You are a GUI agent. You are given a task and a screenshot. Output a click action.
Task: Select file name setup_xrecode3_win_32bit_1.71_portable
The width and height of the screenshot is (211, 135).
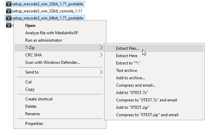click(x=48, y=4)
